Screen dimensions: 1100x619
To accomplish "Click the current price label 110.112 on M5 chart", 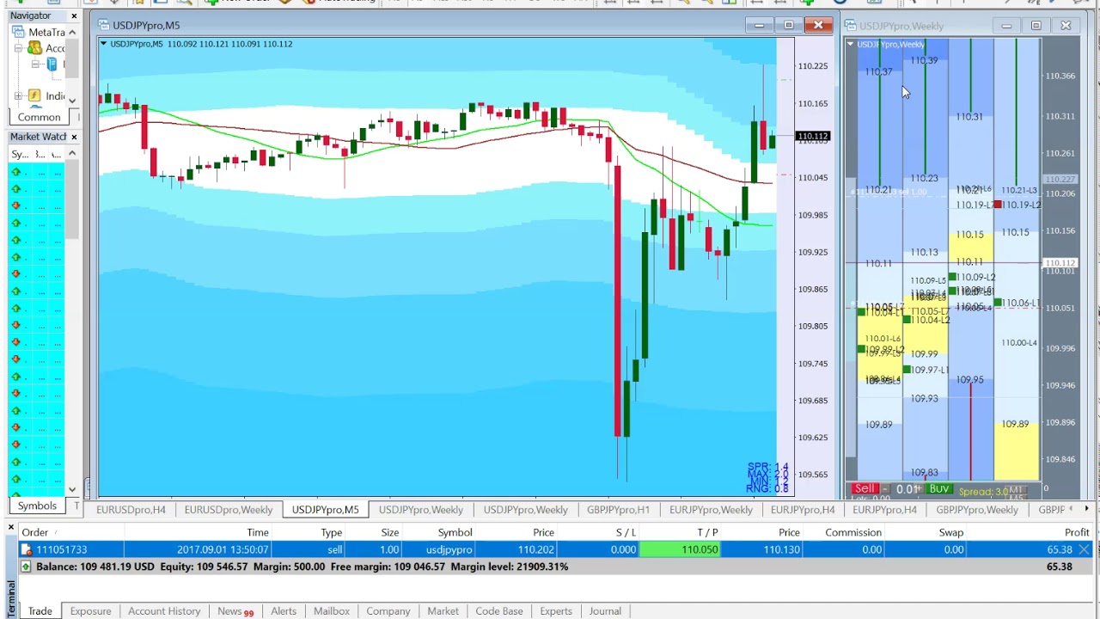I will [x=813, y=136].
